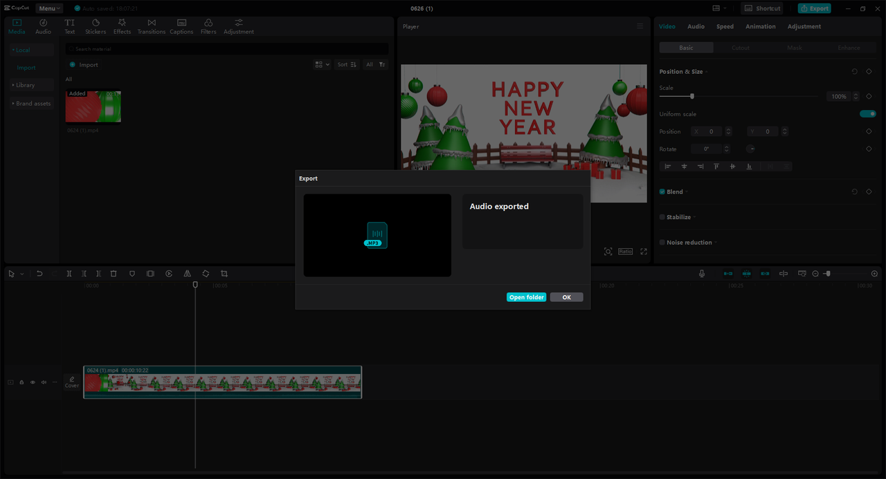Toggle track lock icon
Viewport: 886px width, 479px height.
coord(21,382)
